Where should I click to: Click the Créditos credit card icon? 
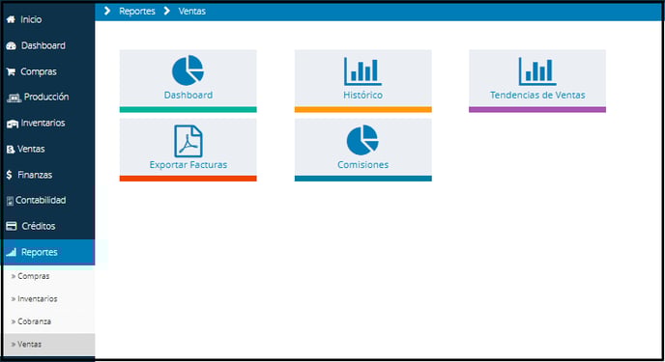tap(12, 226)
